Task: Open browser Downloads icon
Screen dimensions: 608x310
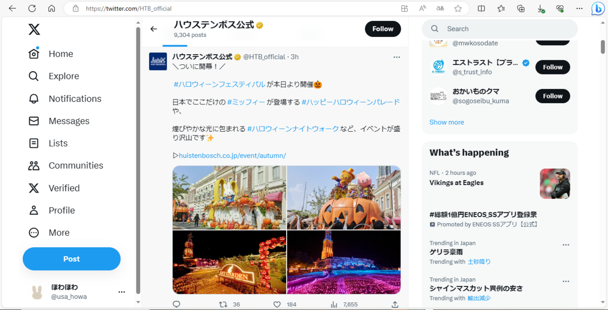Action: click(x=541, y=9)
